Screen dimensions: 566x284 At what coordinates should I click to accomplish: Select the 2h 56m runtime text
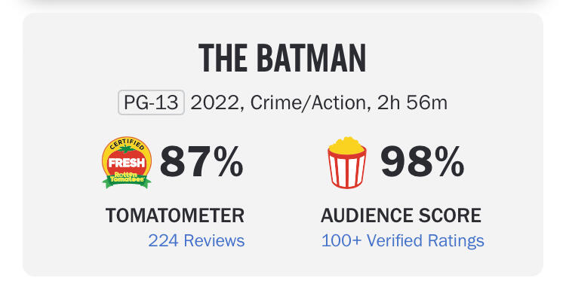pyautogui.click(x=412, y=103)
